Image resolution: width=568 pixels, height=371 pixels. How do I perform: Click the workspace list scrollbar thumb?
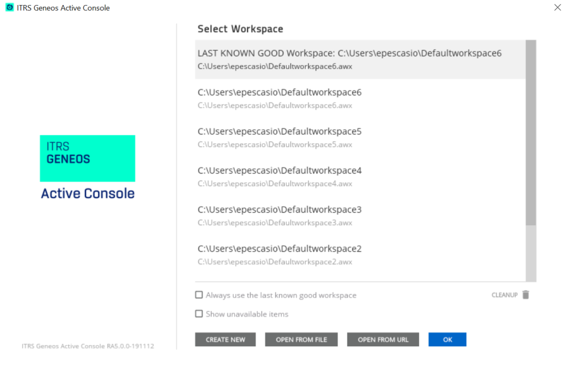click(x=531, y=132)
